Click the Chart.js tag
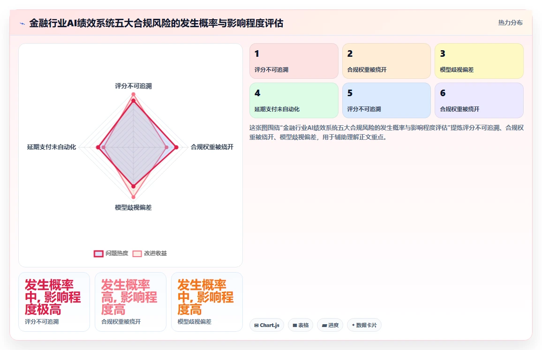Image resolution: width=542 pixels, height=350 pixels. pyautogui.click(x=267, y=325)
